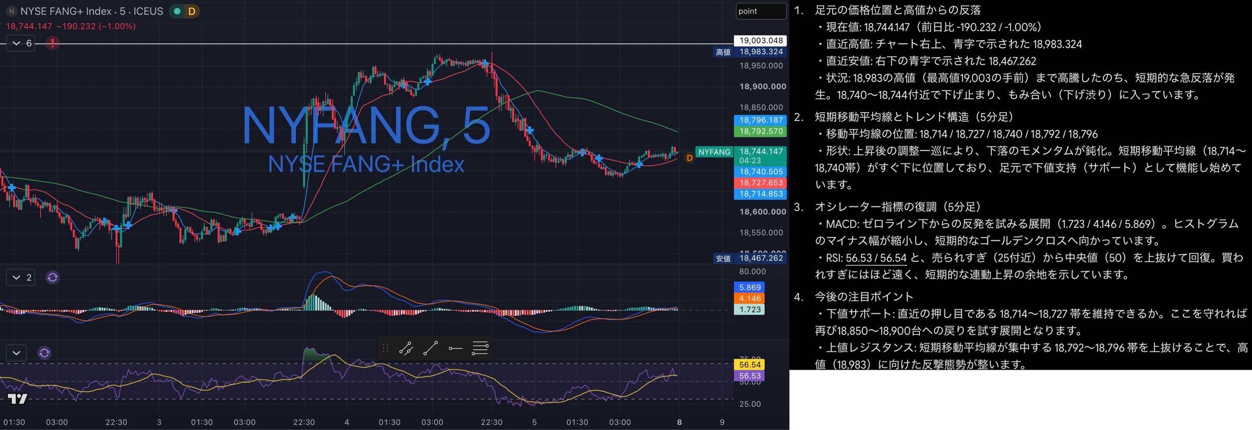Click the 56.54 RSI value label
Screen dimensions: 1252x430
tap(750, 364)
